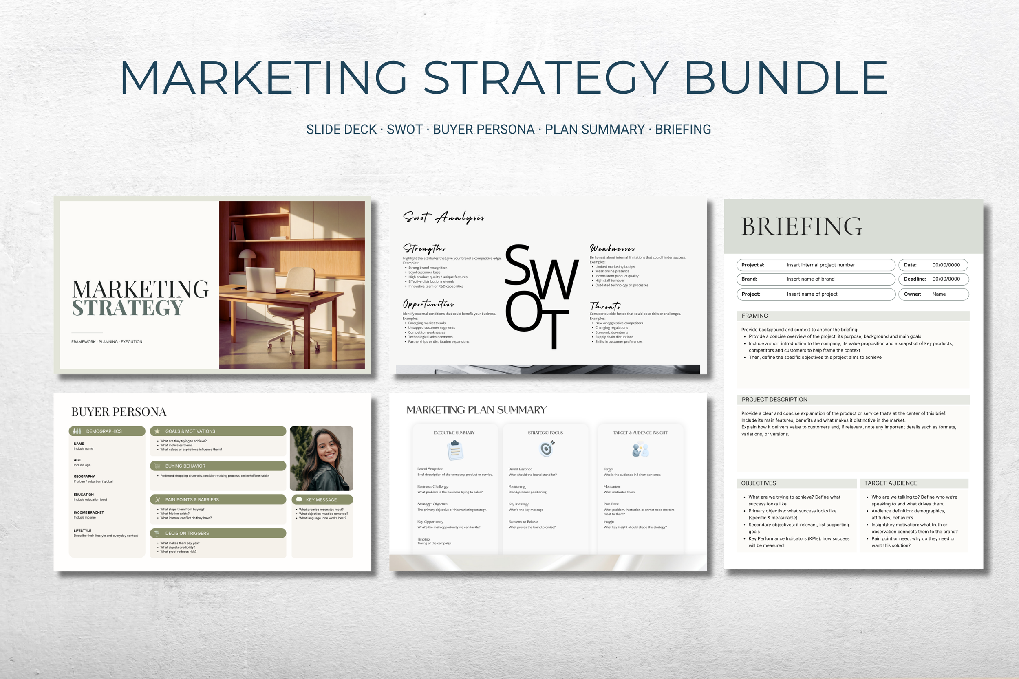Click the FRAMEWORK · PLANNING · EXECUTION tagline
Viewport: 1019px width, 679px height.
tap(106, 342)
